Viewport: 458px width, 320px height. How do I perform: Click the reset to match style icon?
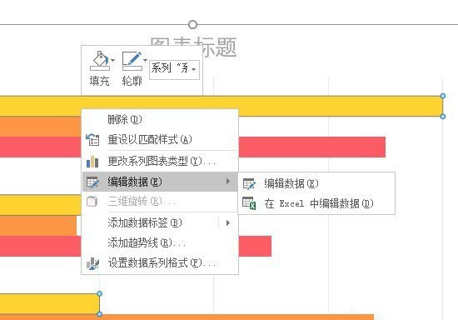92,140
